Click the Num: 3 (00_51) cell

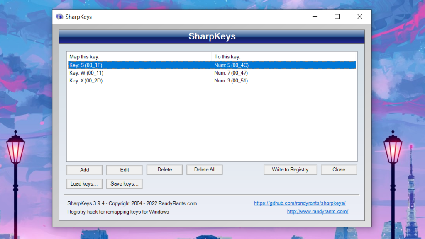(x=231, y=81)
